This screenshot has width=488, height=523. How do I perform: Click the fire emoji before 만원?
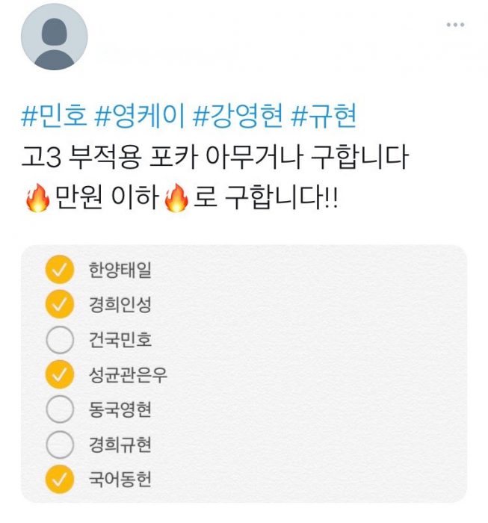click(36, 199)
